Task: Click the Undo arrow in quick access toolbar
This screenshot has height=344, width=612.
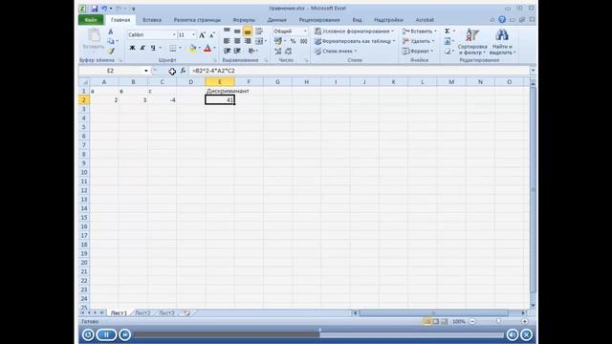Action: [104, 9]
